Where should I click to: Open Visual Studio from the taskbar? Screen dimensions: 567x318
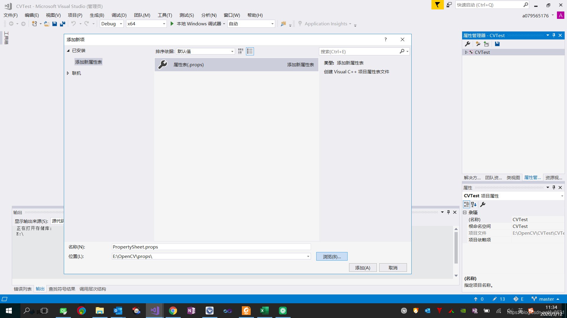coord(155,311)
